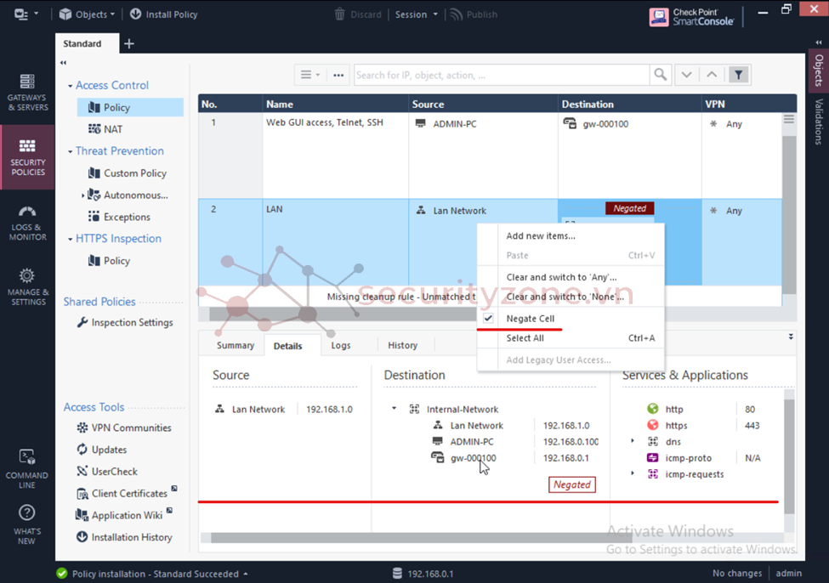Image resolution: width=829 pixels, height=583 pixels.
Task: Select Policy under Access Control
Action: 130,107
